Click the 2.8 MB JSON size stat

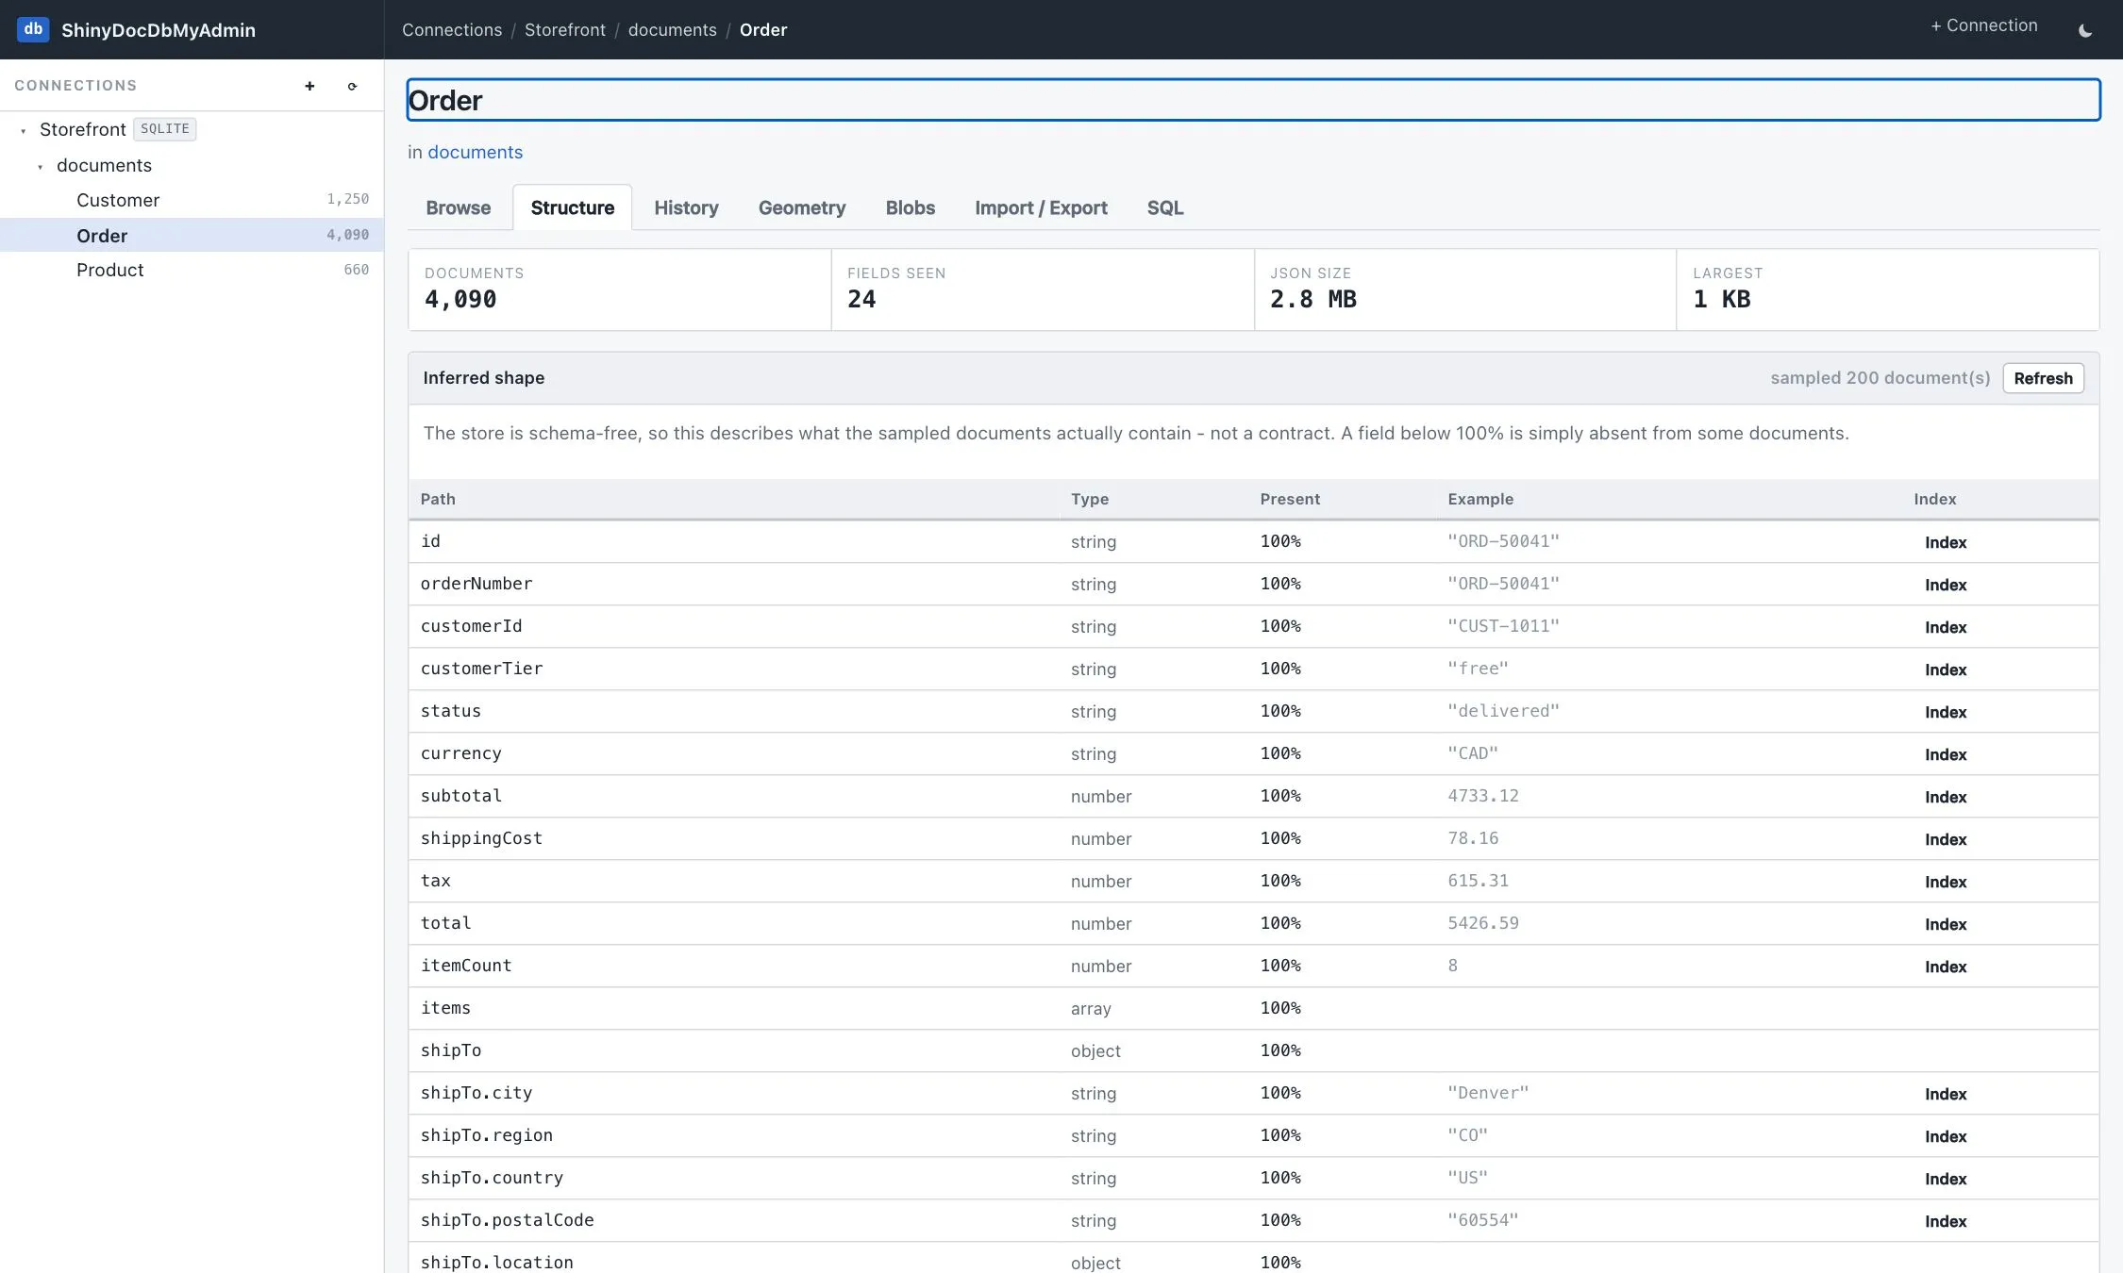tap(1312, 299)
